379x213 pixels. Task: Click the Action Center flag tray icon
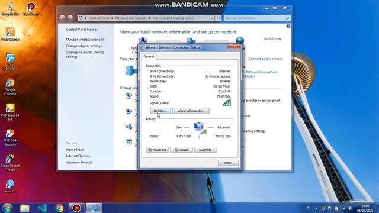[x=330, y=208]
